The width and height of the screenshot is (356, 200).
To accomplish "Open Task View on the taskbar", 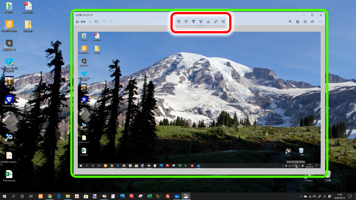I will coord(31,196).
